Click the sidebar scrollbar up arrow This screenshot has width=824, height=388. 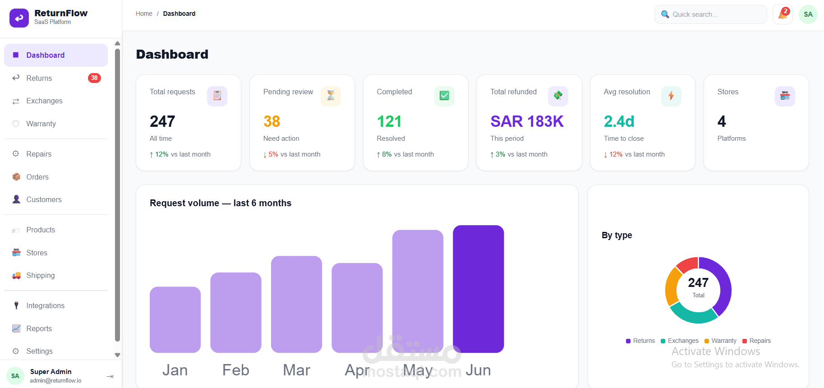117,44
